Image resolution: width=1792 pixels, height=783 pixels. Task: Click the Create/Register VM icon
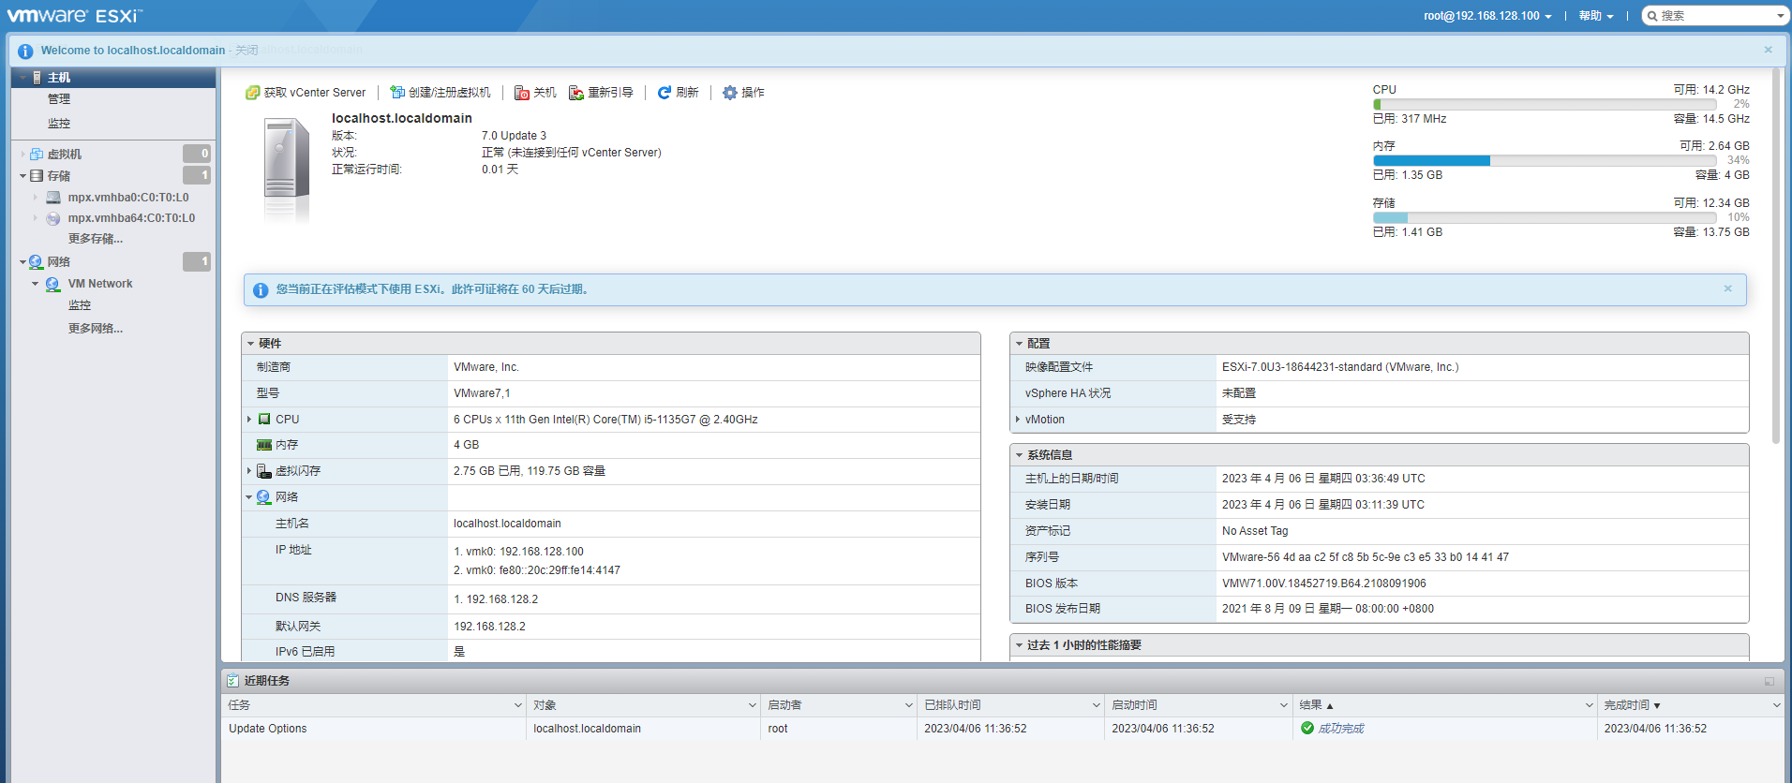pyautogui.click(x=397, y=93)
